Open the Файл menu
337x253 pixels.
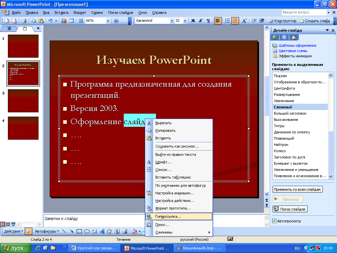16,13
